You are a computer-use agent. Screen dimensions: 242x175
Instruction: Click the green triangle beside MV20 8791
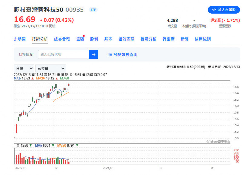77,145
